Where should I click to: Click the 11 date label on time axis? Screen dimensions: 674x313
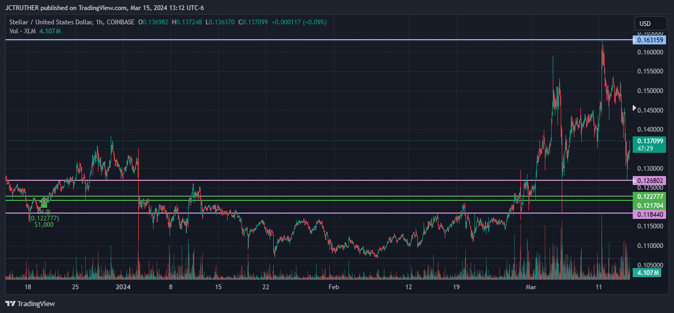599,287
